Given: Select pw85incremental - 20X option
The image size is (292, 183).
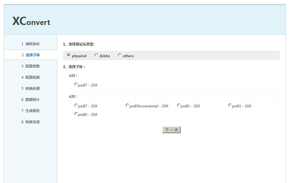Looking at the screenshot, I should [x=128, y=105].
